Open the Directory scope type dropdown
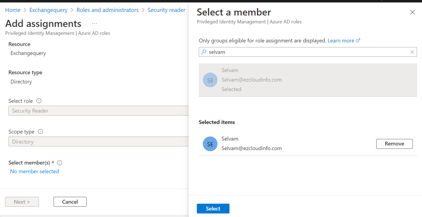422x217 pixels. point(98,142)
